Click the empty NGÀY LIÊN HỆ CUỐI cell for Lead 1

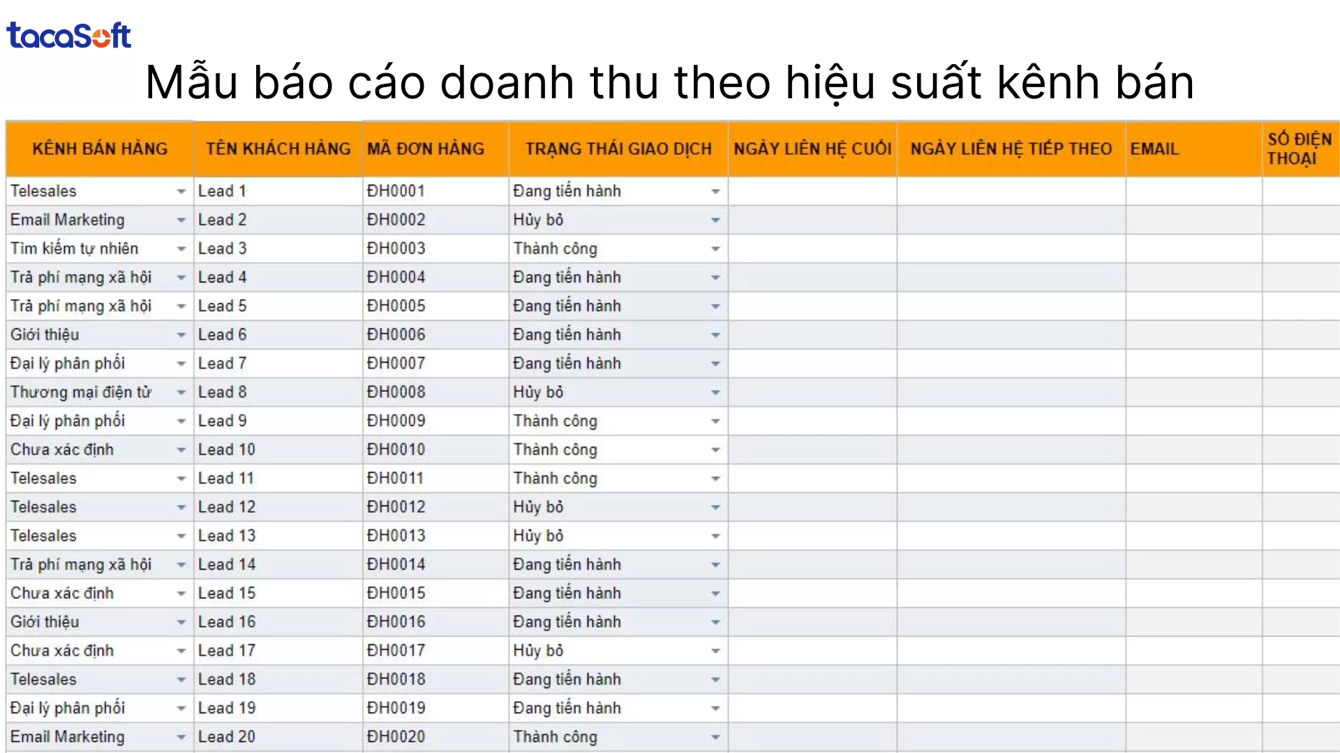pyautogui.click(x=812, y=190)
